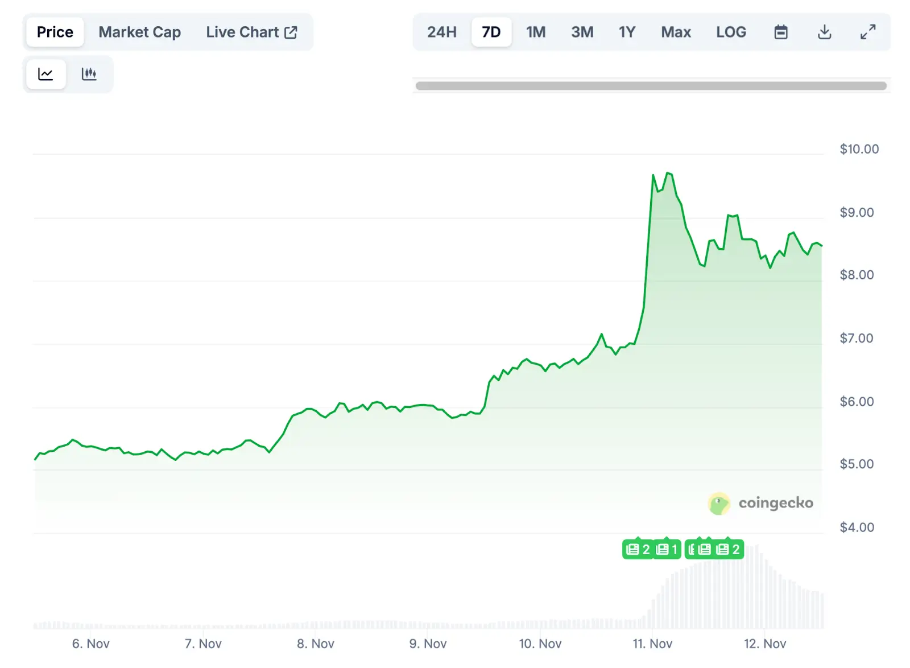Screen dimensions: 910x668
Task: Click the 8. Nov date label
Action: (x=316, y=644)
